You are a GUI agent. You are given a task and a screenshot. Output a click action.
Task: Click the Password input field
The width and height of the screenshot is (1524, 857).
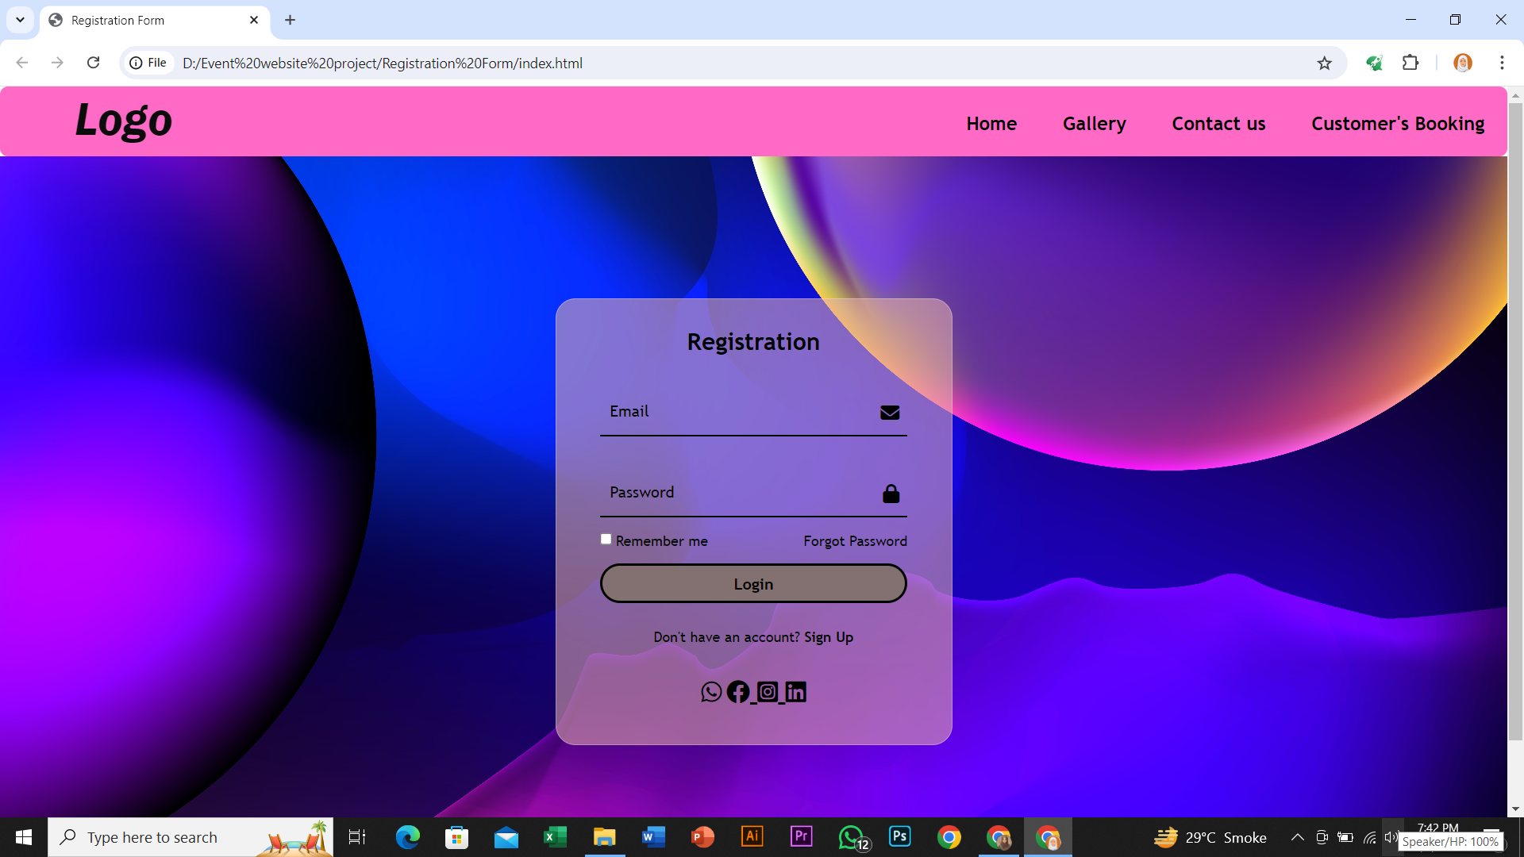753,494
